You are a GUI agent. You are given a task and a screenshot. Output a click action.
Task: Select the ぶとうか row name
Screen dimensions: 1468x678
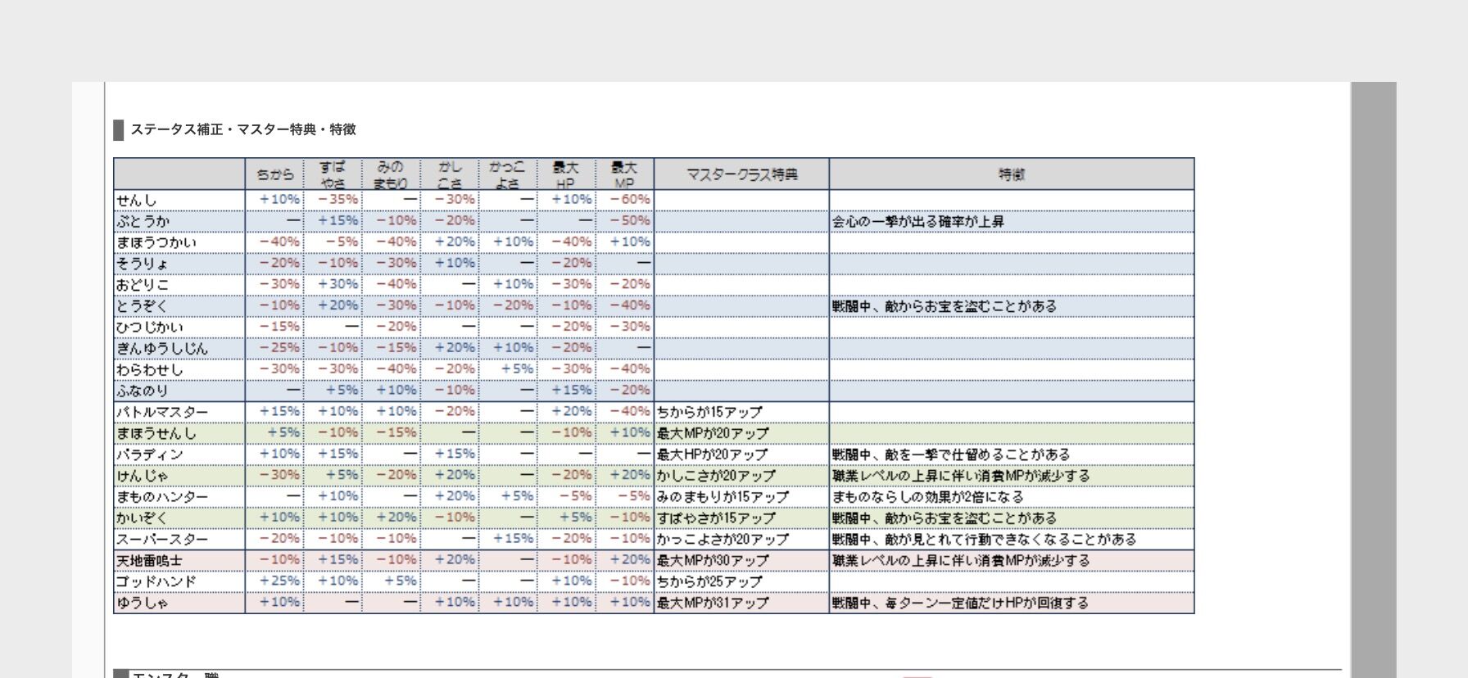(x=143, y=222)
